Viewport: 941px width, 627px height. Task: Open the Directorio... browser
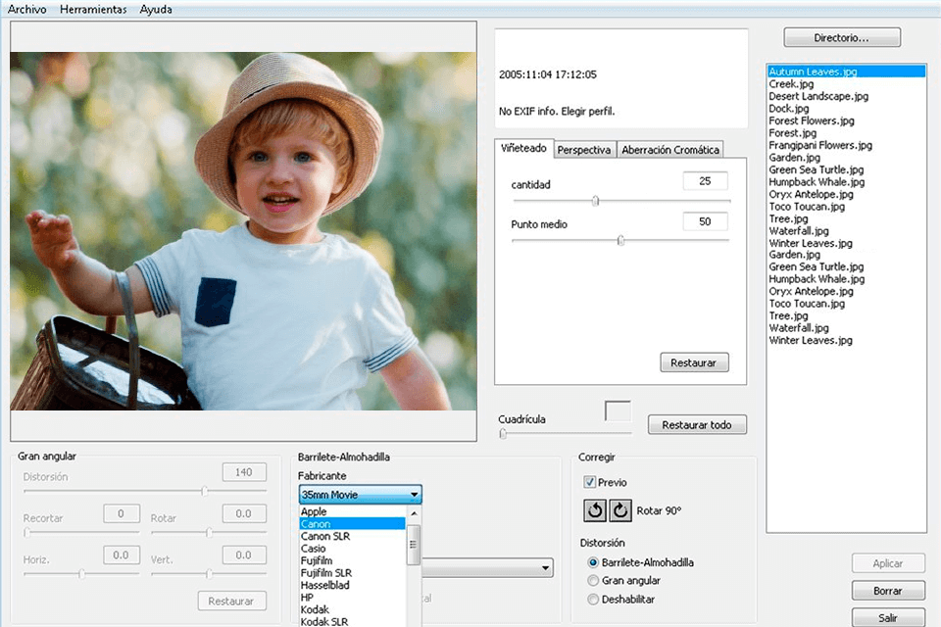coord(841,36)
